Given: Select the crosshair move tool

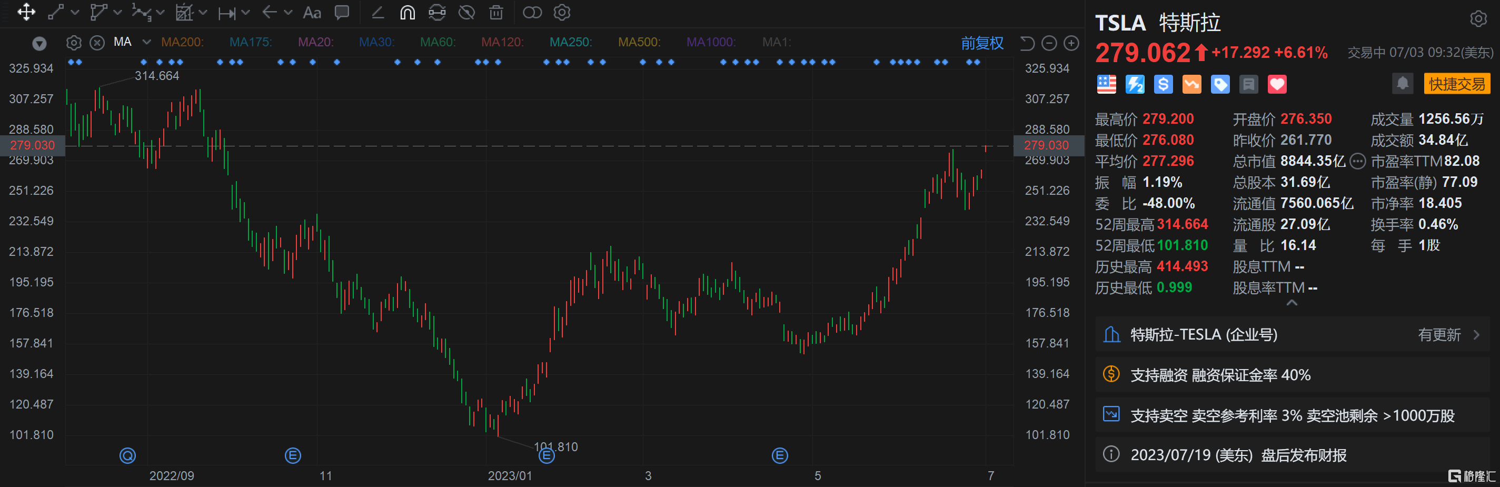Looking at the screenshot, I should (26, 12).
